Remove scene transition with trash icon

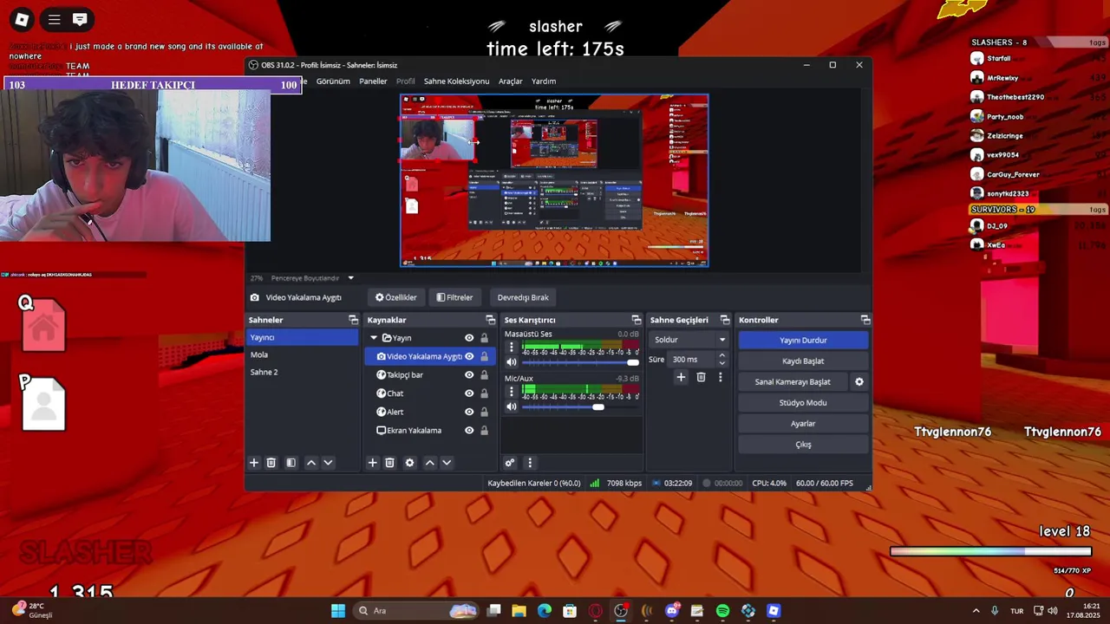pos(701,377)
